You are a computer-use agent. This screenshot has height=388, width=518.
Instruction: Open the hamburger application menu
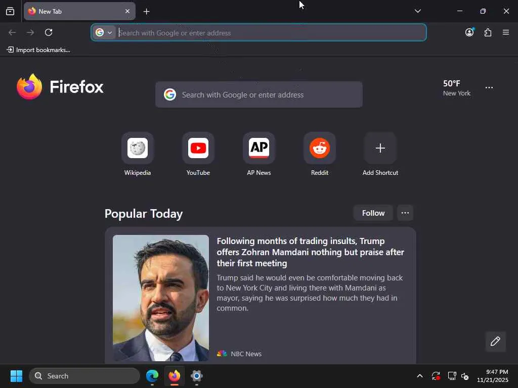(506, 32)
